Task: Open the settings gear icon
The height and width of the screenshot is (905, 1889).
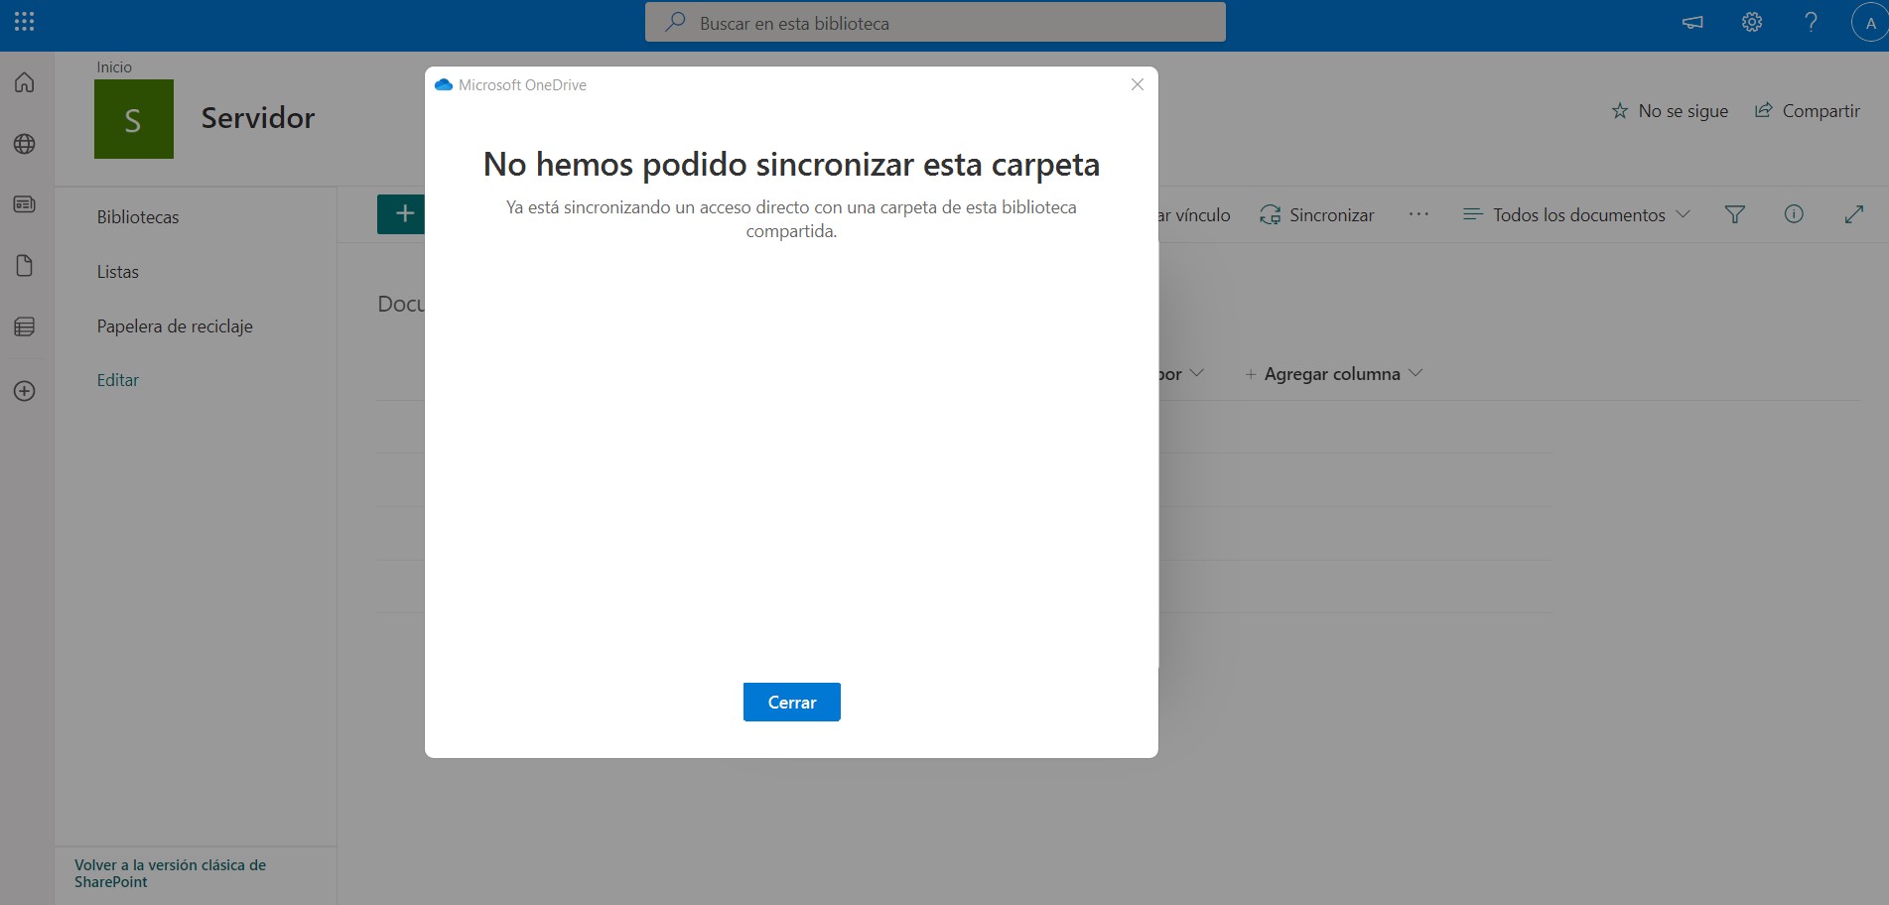Action: point(1752,22)
